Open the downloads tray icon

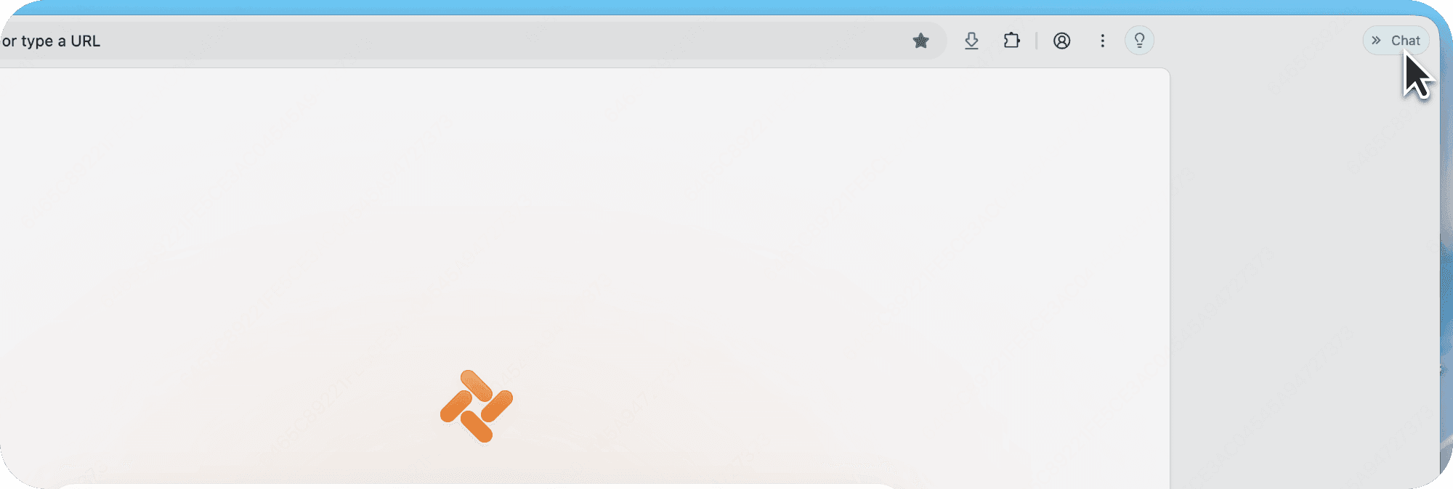pos(971,41)
